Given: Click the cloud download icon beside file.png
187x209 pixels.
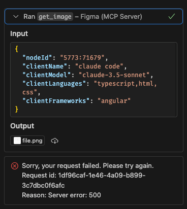Looking at the screenshot, I should 54,141.
